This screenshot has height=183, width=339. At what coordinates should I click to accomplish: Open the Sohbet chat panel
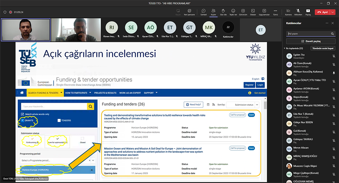pyautogui.click(x=203, y=12)
